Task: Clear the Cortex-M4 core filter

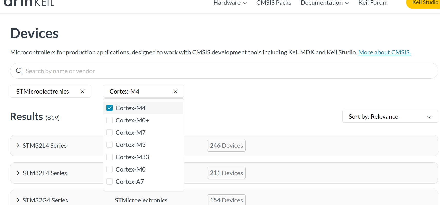Action: [x=175, y=91]
